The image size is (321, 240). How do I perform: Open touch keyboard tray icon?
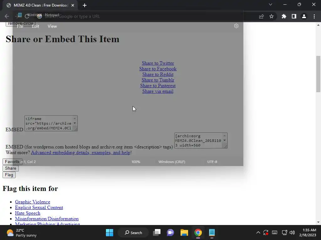click(x=275, y=232)
